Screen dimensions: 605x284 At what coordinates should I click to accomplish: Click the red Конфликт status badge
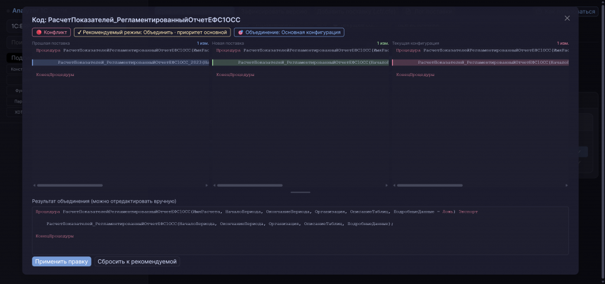coord(52,32)
